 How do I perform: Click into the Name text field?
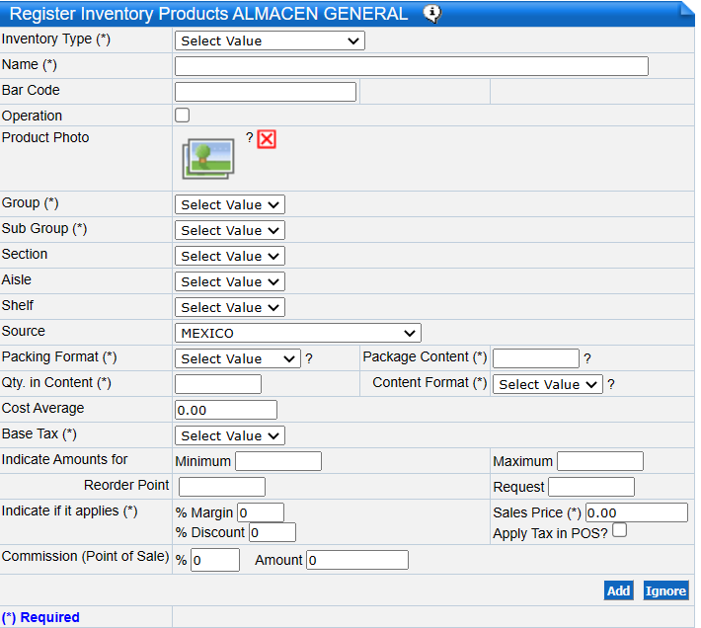pos(411,66)
